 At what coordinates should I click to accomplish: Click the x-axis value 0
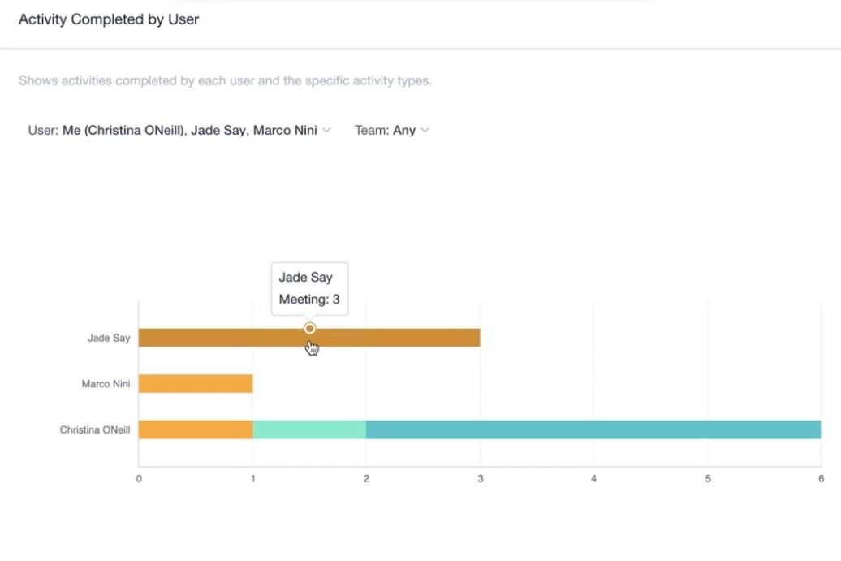coord(139,478)
